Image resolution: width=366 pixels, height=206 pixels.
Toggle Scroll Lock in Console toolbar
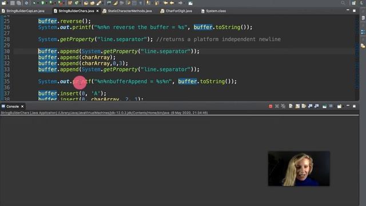[297, 106]
